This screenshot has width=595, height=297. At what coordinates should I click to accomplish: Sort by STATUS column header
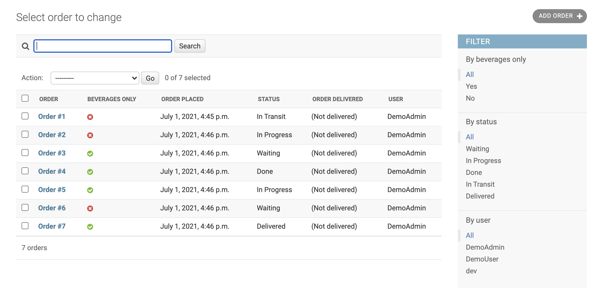pos(269,99)
